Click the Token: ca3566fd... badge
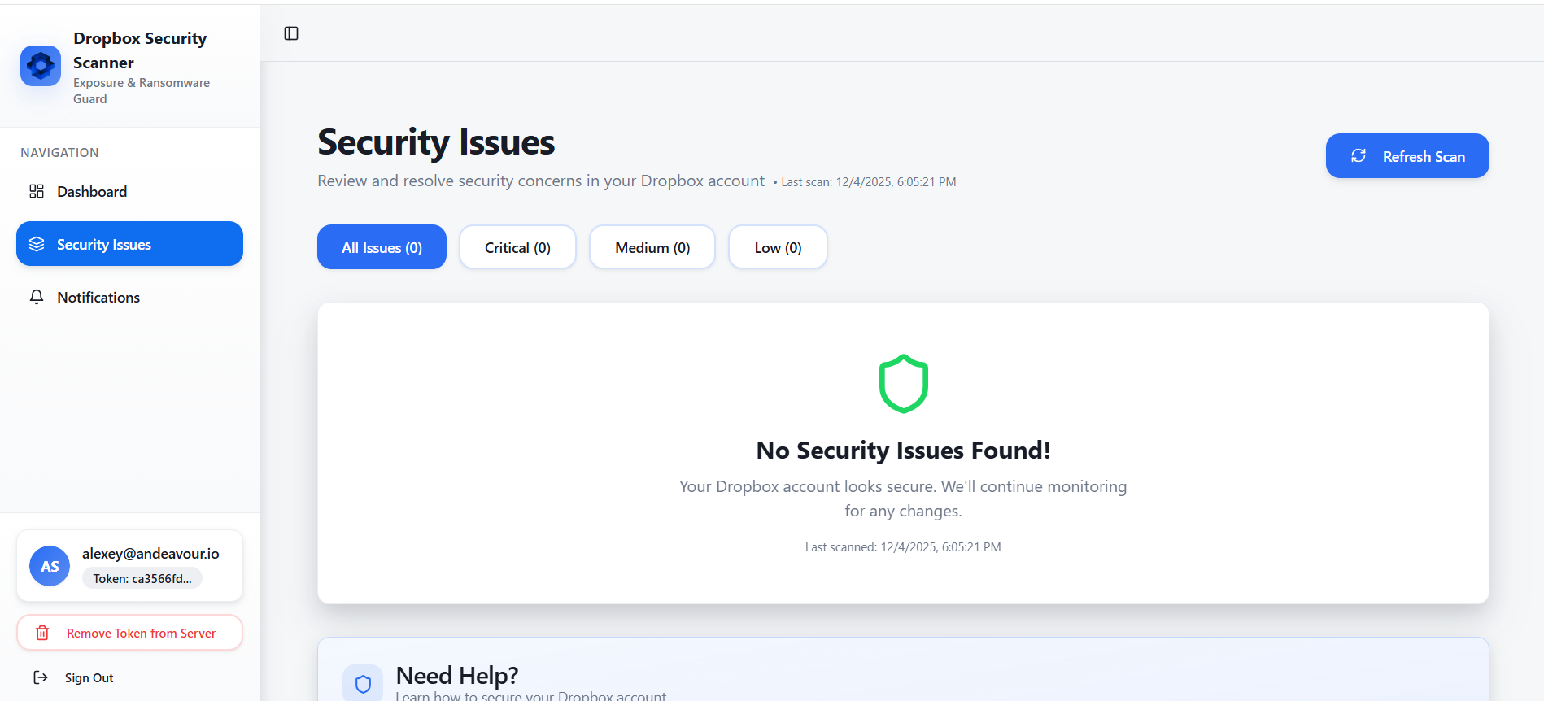The height and width of the screenshot is (701, 1544). (142, 578)
